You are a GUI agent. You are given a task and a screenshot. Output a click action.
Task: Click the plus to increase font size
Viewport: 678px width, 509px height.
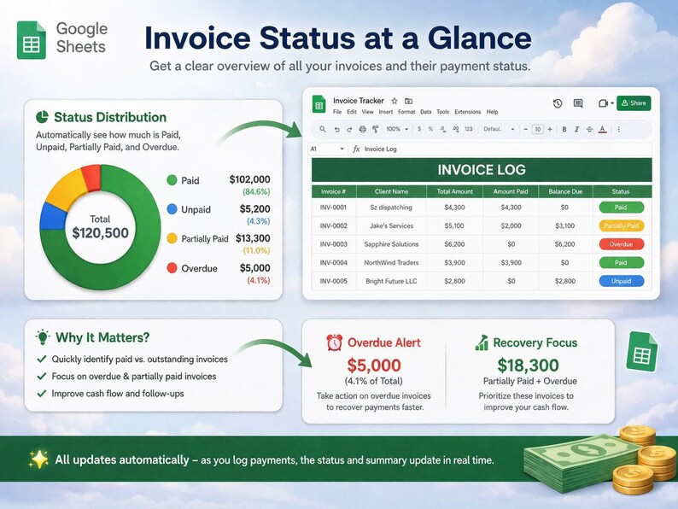tap(550, 129)
